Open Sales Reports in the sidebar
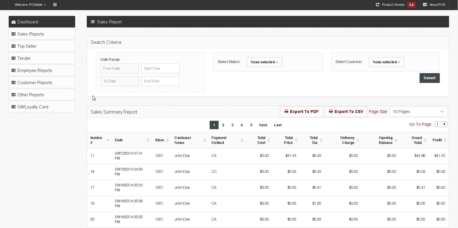 (x=42, y=34)
